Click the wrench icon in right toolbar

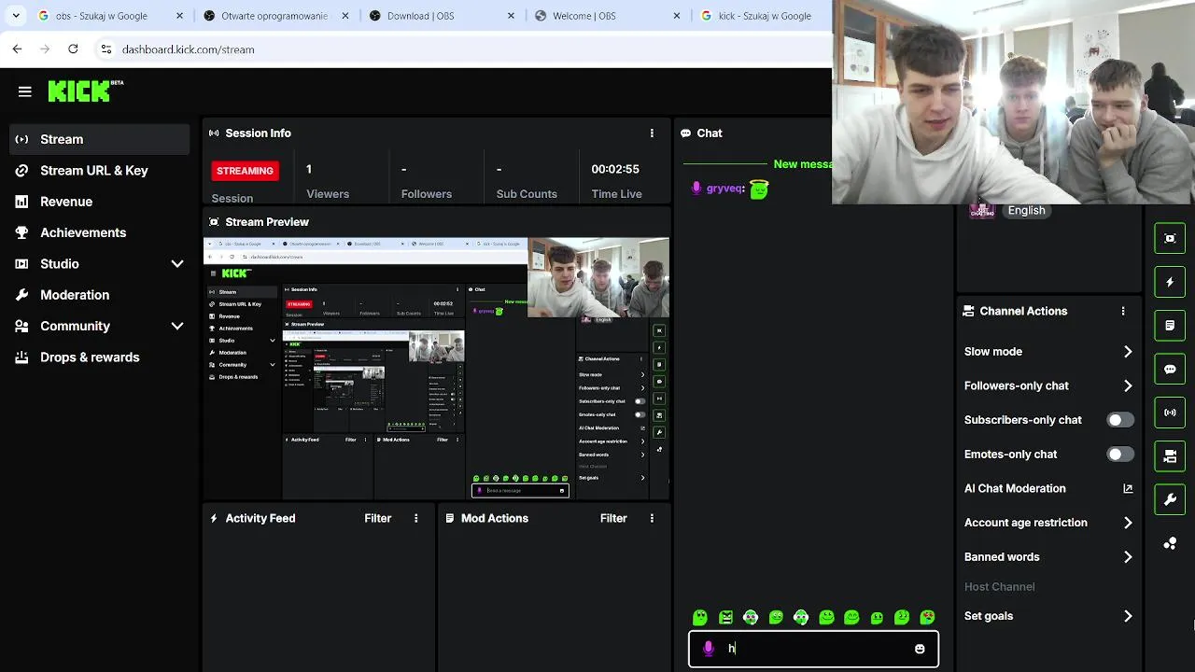point(1170,499)
